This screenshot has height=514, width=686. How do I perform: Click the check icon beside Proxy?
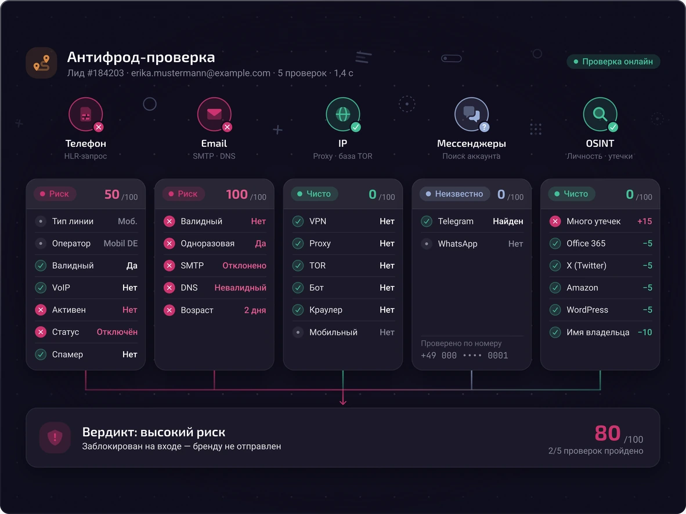[298, 243]
